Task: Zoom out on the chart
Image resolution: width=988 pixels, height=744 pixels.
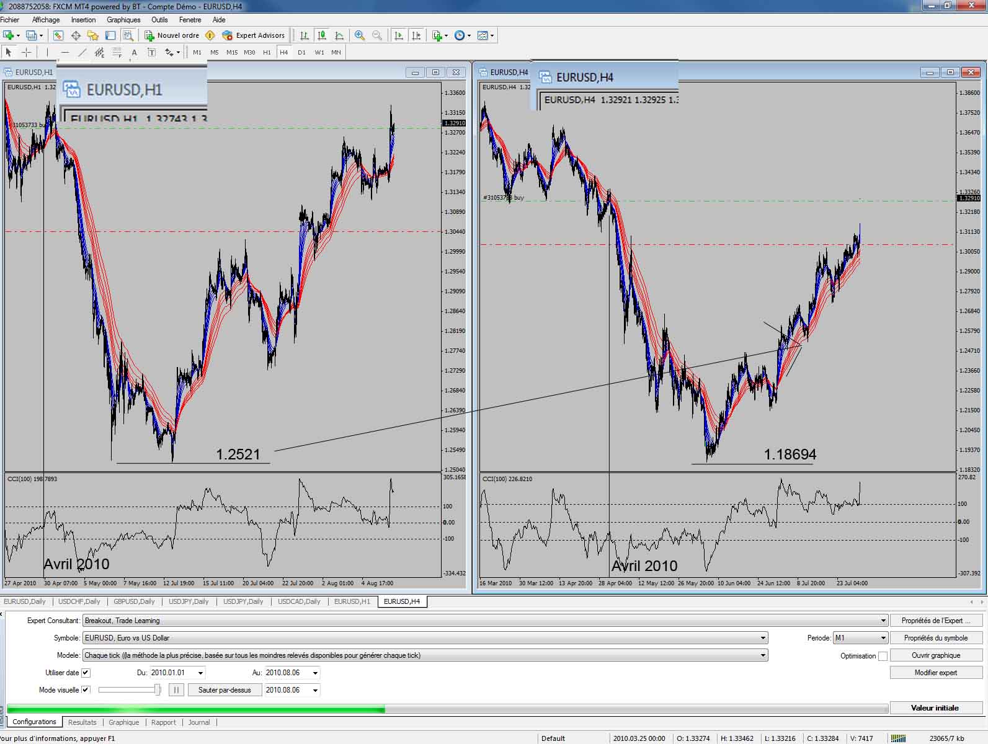Action: (x=377, y=35)
